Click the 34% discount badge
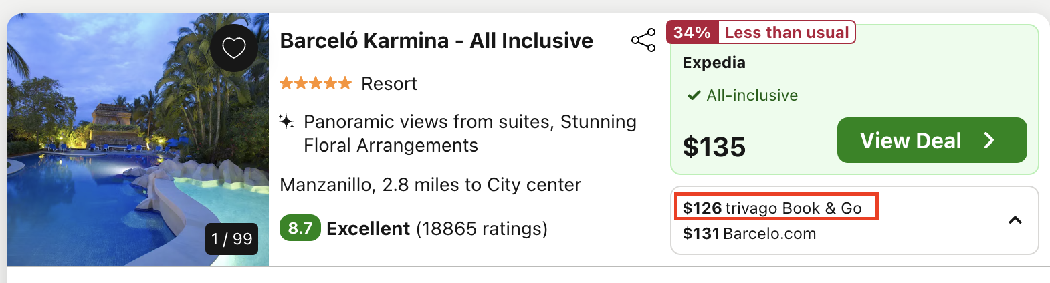The width and height of the screenshot is (1050, 283). pyautogui.click(x=692, y=33)
